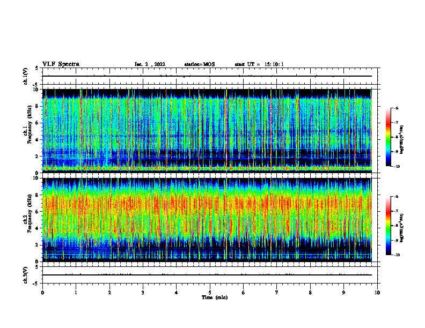The height and width of the screenshot is (328, 425).
Task: Select the "start UT = 15:10:1" text
Action: coord(259,64)
